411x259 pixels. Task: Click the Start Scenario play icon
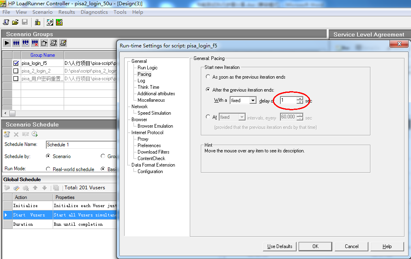pos(7,43)
